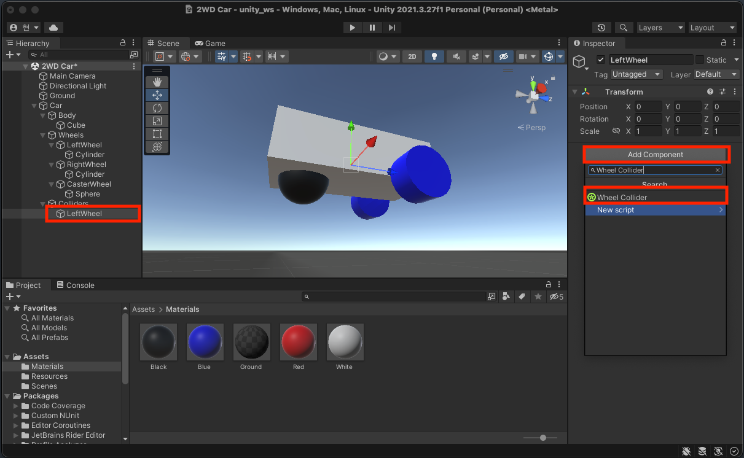Select the Rotate tool
This screenshot has width=744, height=458.
[157, 108]
